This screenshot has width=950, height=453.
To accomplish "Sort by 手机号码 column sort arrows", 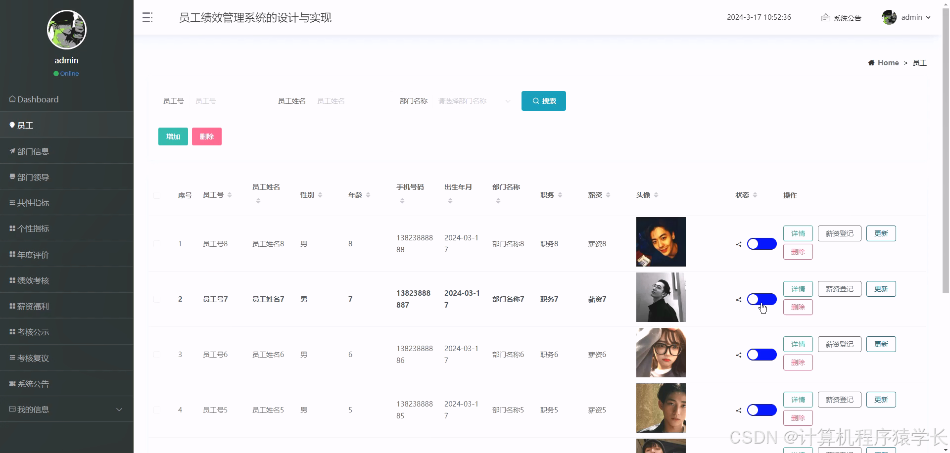I will (402, 201).
